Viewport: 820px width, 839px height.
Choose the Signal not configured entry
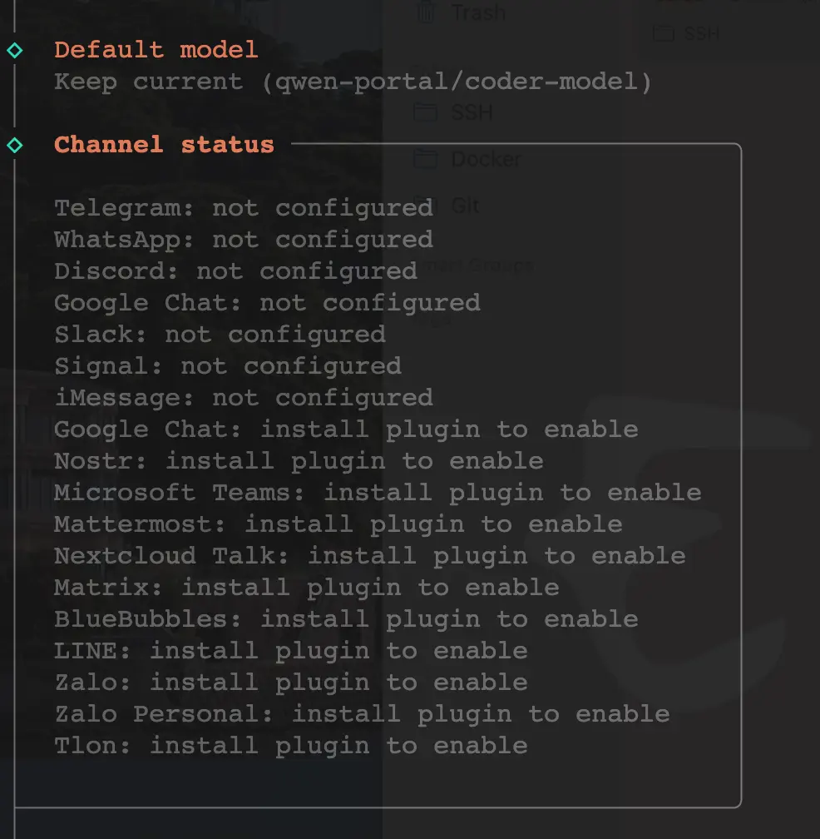[x=227, y=366]
